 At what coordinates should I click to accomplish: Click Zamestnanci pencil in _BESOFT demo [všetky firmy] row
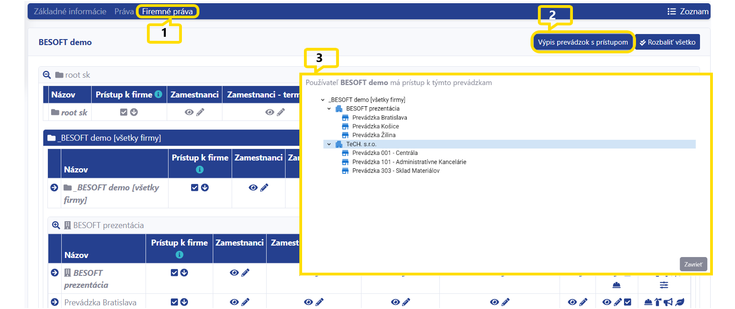264,187
